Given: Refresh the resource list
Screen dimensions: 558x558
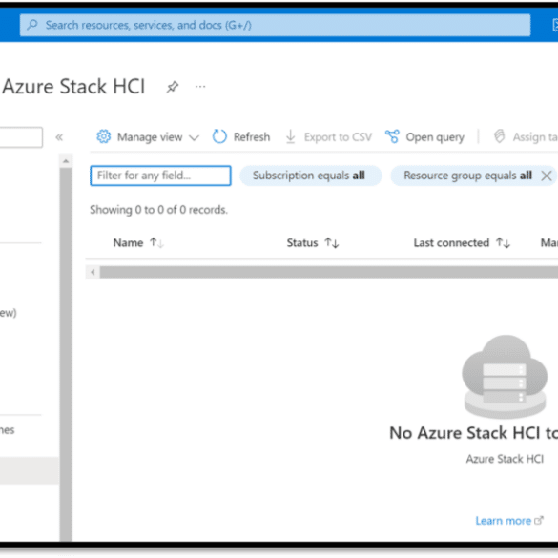Looking at the screenshot, I should pyautogui.click(x=241, y=136).
